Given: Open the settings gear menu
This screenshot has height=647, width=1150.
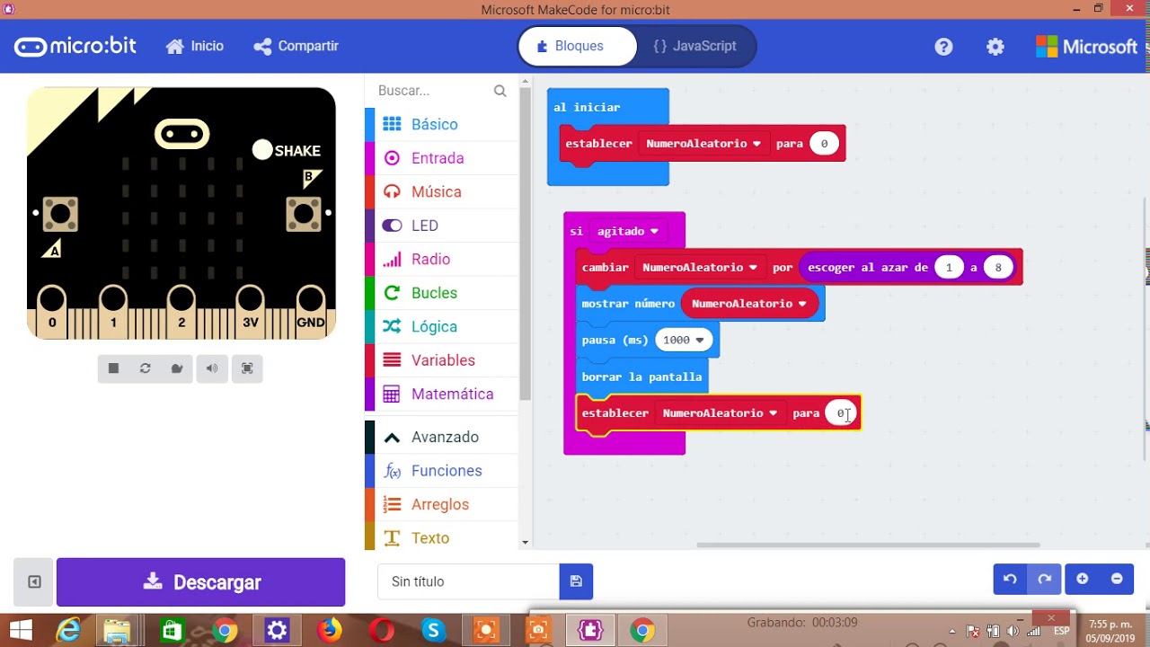Looking at the screenshot, I should pyautogui.click(x=995, y=47).
